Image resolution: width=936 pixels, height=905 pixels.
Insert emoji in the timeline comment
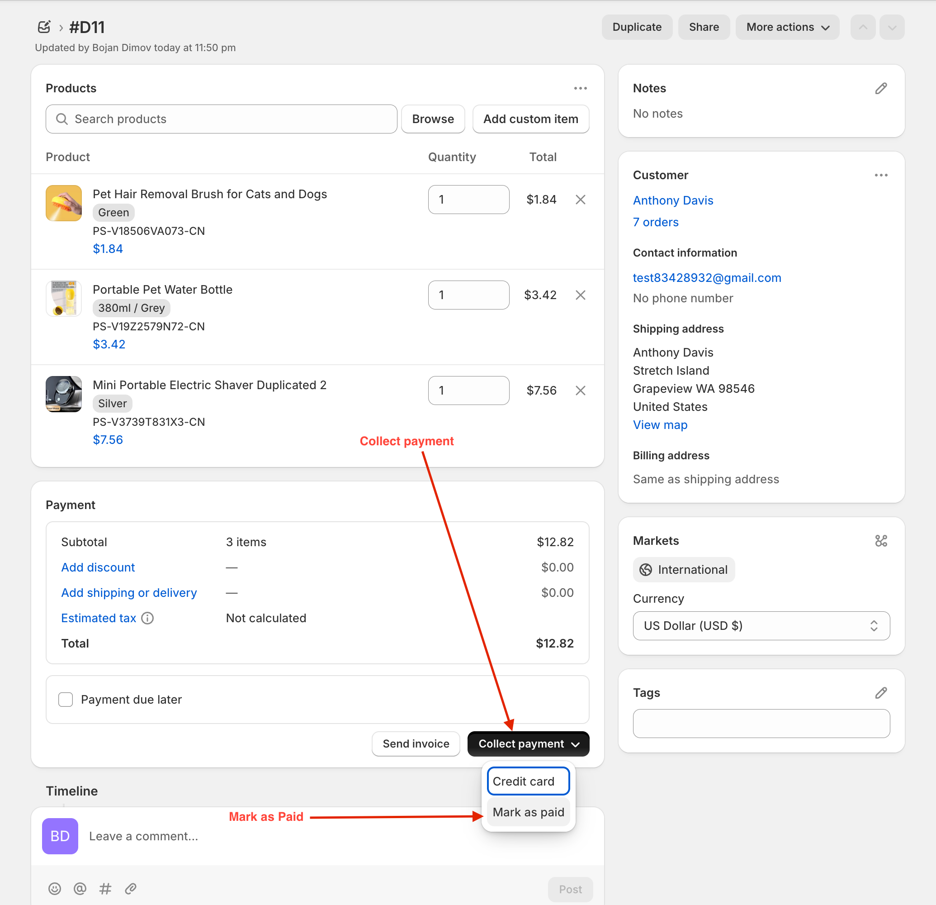(x=55, y=889)
